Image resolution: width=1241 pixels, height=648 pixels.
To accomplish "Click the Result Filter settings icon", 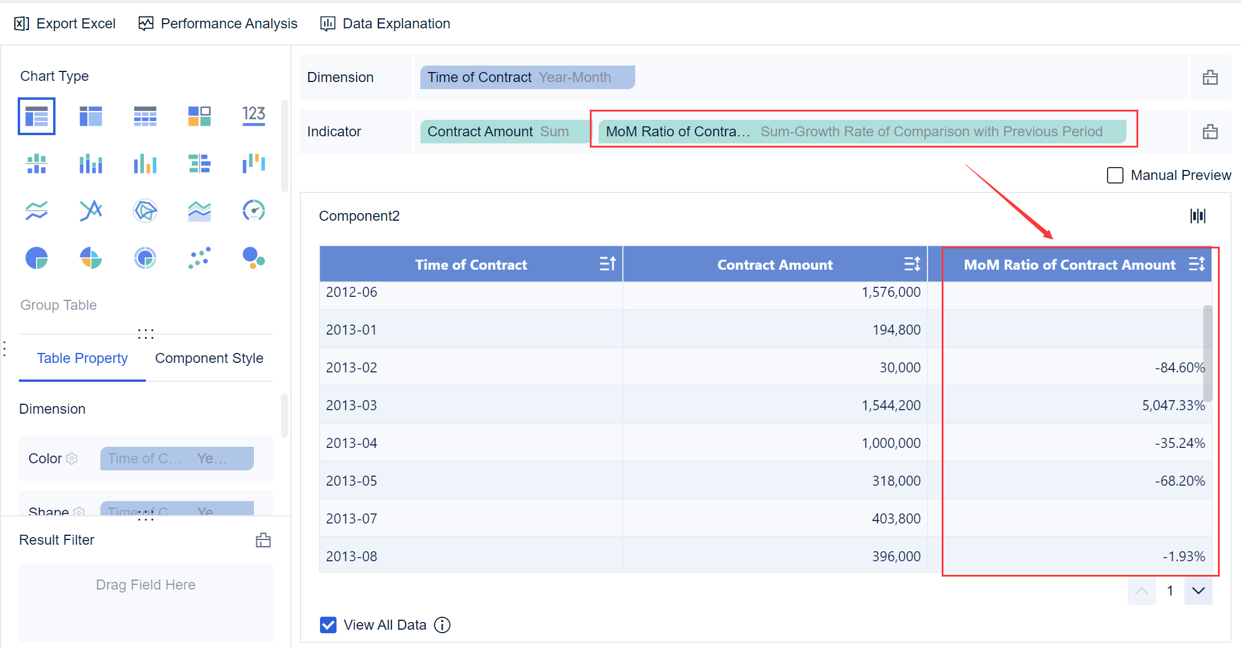I will click(x=263, y=539).
